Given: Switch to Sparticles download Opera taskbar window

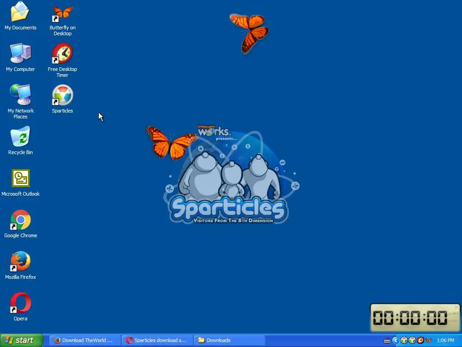Looking at the screenshot, I should 157,340.
